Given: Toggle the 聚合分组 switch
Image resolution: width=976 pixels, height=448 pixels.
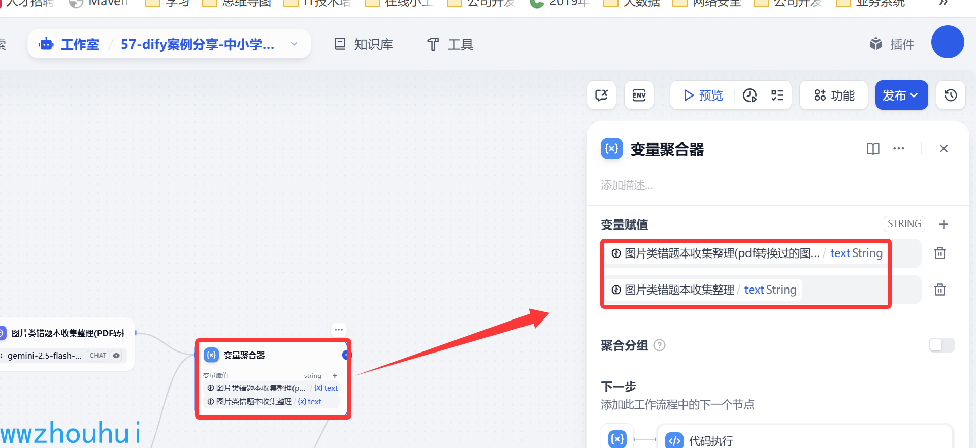Looking at the screenshot, I should point(941,345).
